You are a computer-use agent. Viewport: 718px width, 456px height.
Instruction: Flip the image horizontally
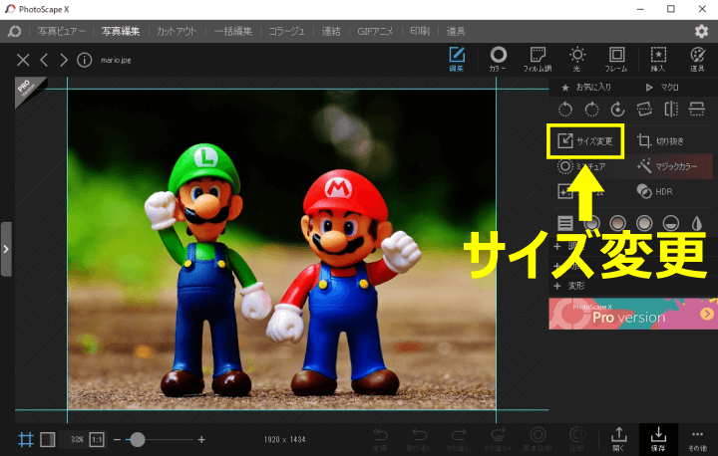(x=671, y=110)
